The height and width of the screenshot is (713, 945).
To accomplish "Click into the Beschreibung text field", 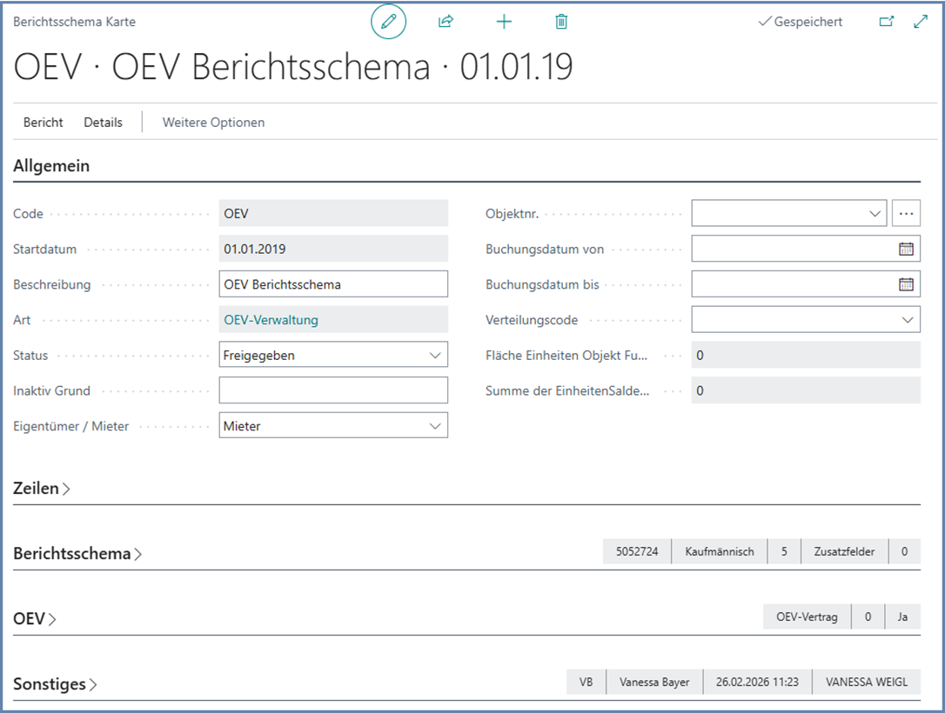I will [333, 284].
